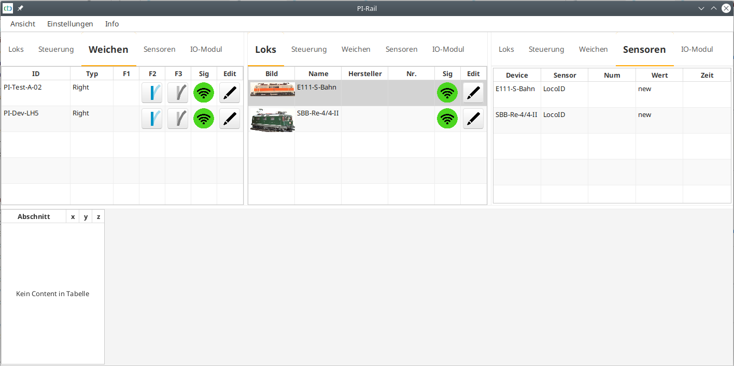Switch right panel to Weichen tab
The height and width of the screenshot is (366, 734).
point(593,50)
